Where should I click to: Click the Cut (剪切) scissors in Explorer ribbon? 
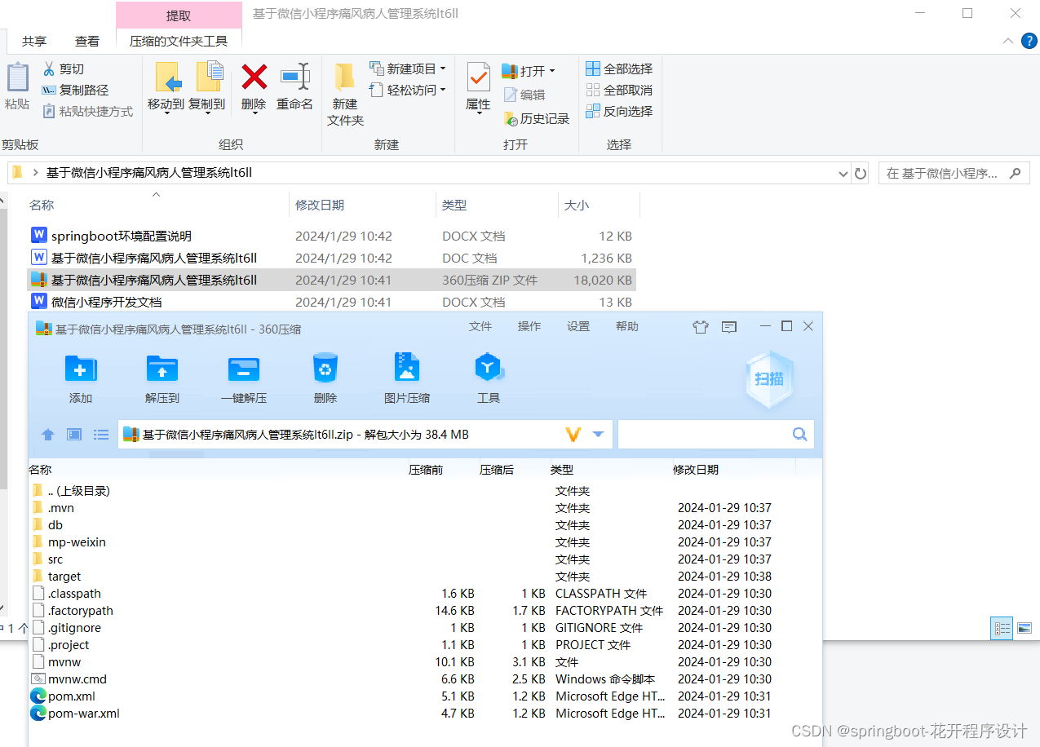pyautogui.click(x=63, y=69)
